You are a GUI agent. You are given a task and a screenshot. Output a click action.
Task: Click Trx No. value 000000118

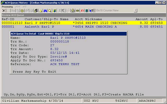pos(60,41)
